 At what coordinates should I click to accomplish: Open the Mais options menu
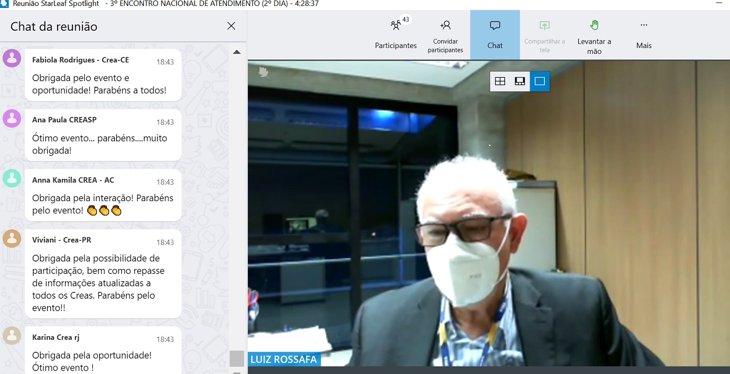pos(644,35)
